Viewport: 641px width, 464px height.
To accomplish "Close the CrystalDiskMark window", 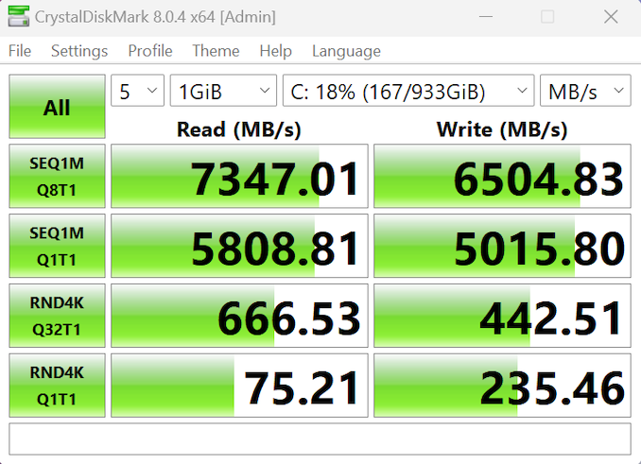I will coord(611,17).
